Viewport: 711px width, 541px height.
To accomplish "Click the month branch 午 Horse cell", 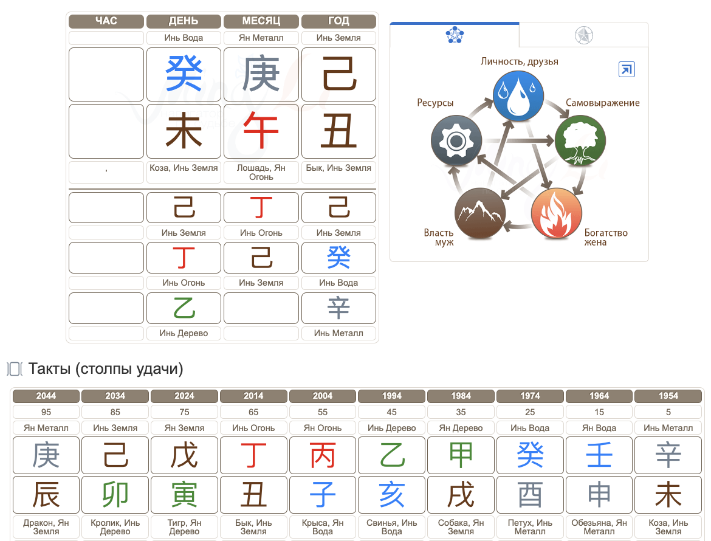I will tap(261, 131).
